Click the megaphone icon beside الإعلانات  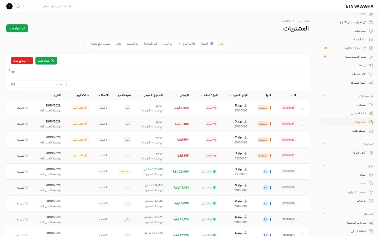click(371, 65)
